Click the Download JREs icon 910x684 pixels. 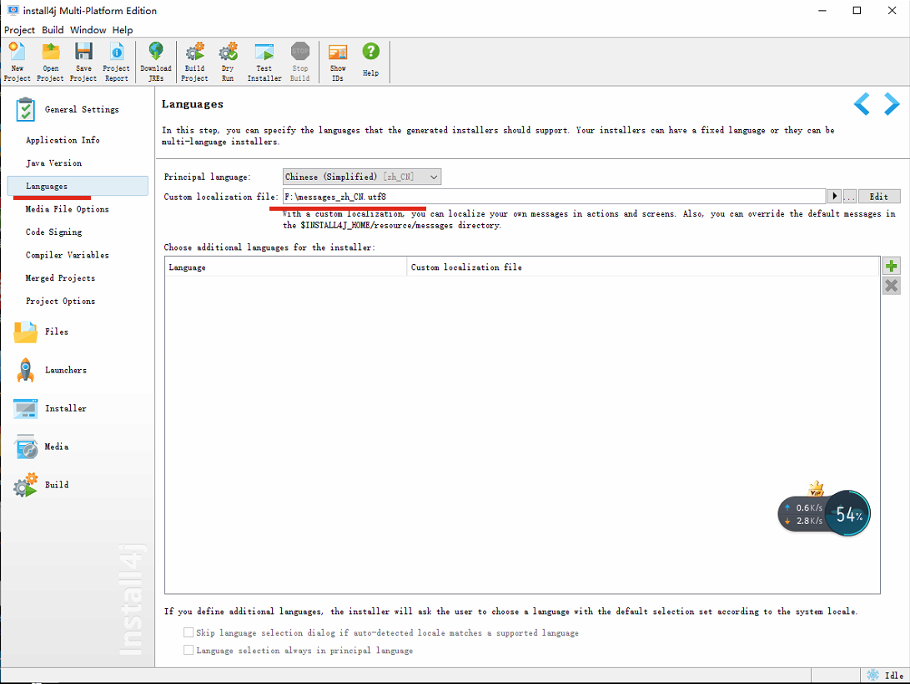coord(156,62)
